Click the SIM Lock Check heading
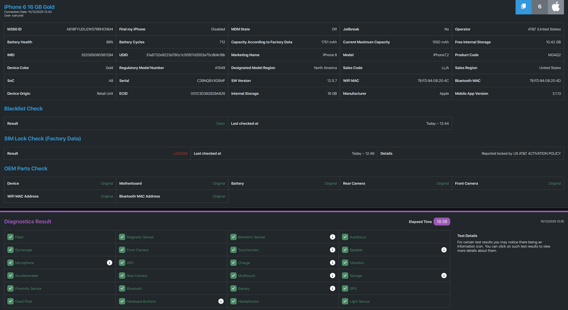Viewport: 568px width, 310px height. click(42, 139)
